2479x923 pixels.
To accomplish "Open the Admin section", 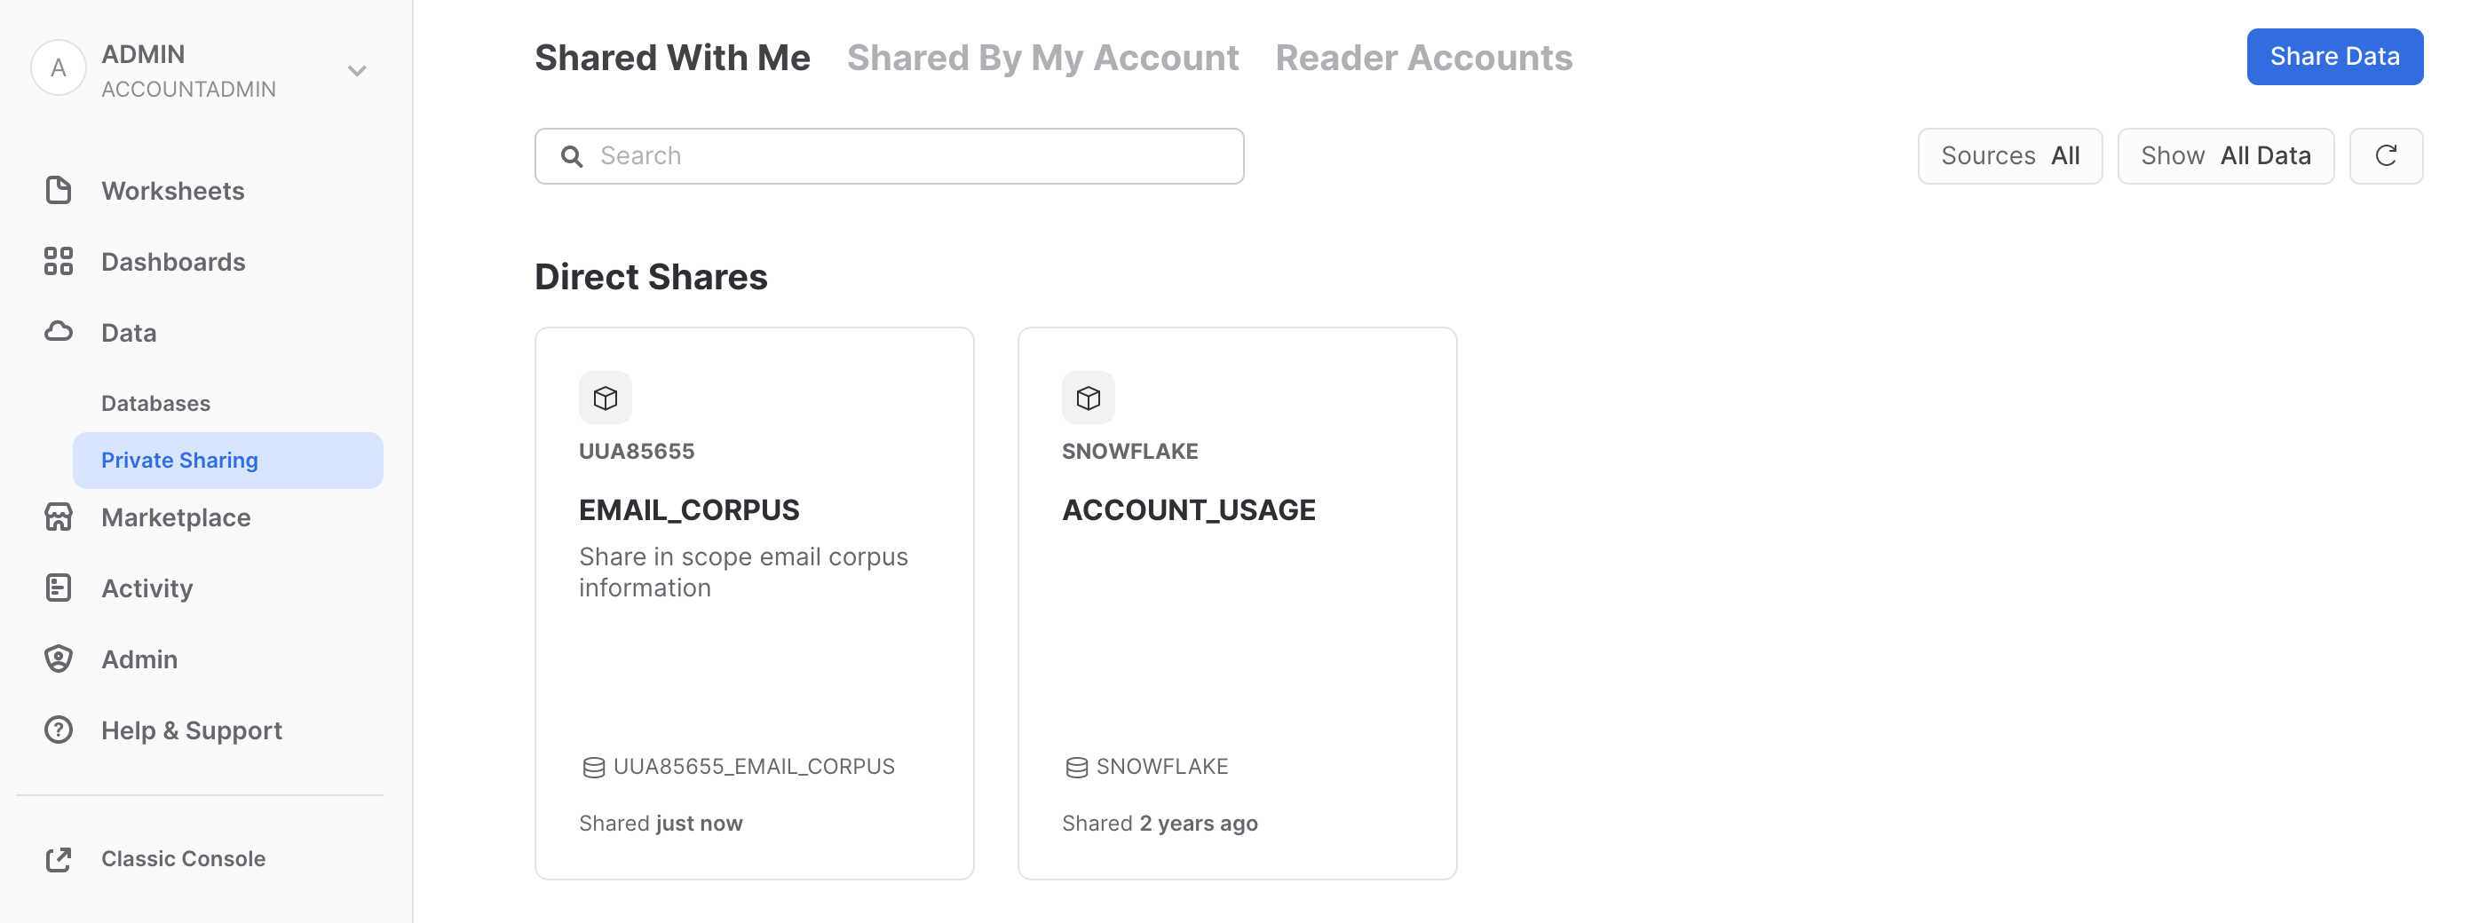I will tap(139, 659).
